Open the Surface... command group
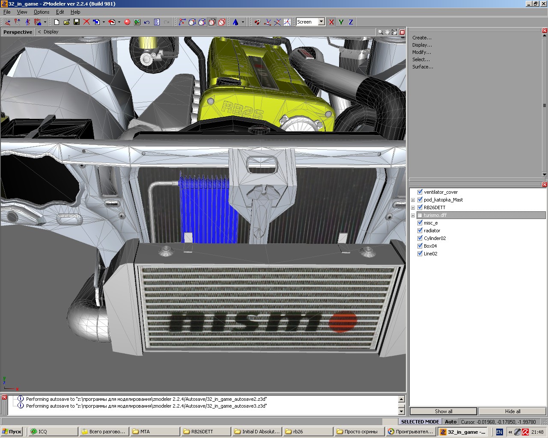This screenshot has width=548, height=438. 423,67
